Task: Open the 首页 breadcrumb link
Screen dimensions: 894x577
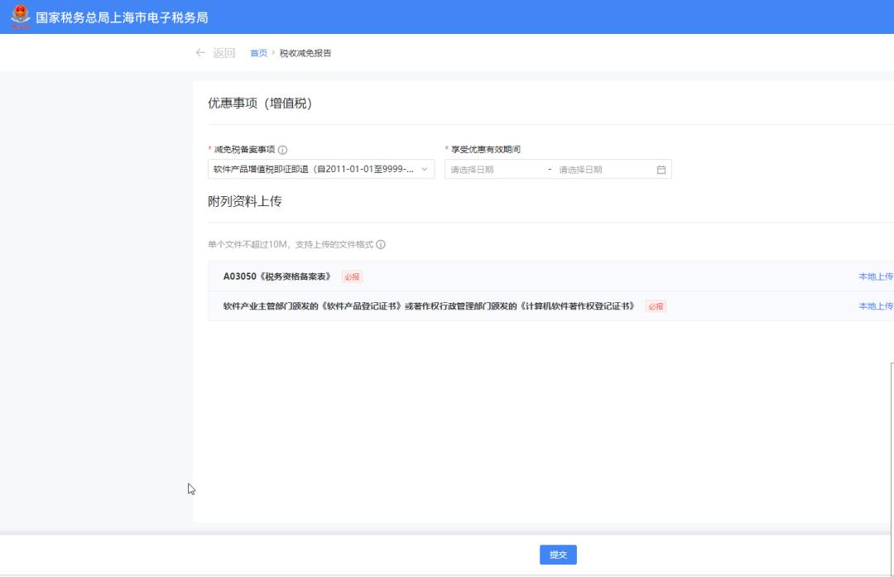Action: click(x=258, y=54)
